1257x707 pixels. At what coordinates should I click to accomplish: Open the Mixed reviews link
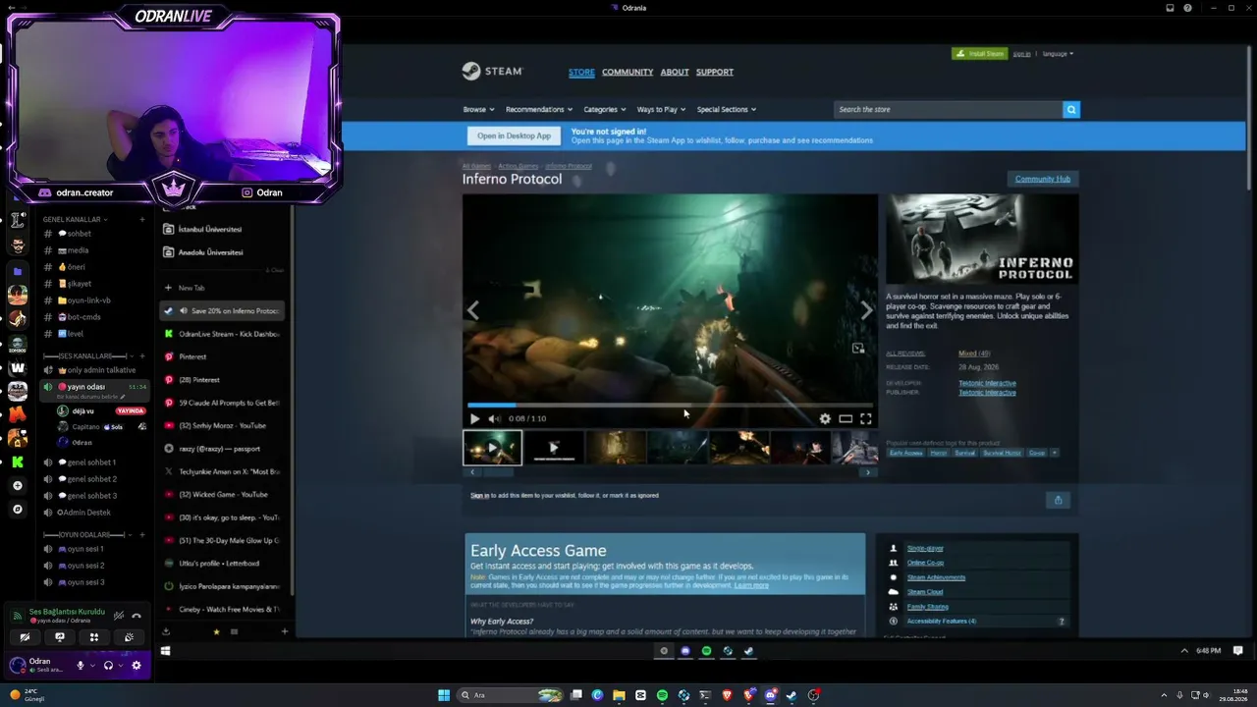[974, 353]
